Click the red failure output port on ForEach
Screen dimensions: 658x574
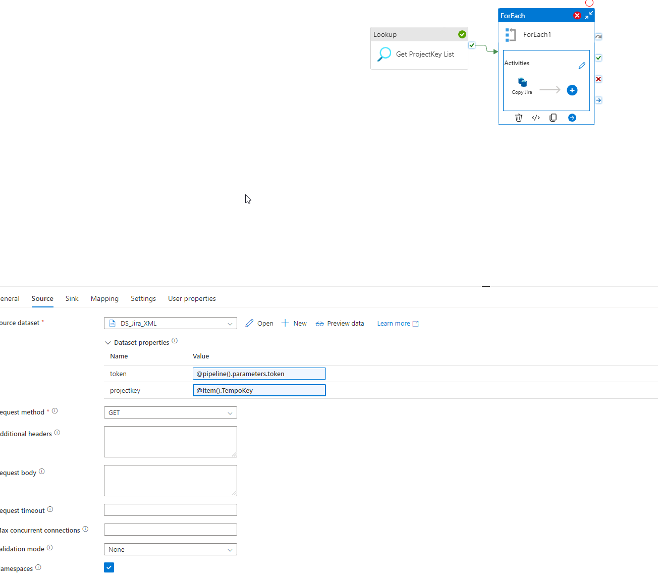pyautogui.click(x=598, y=79)
